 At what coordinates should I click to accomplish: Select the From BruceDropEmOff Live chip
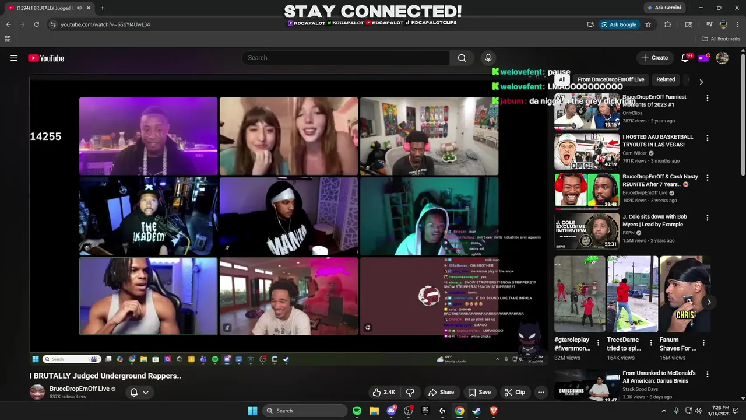611,79
